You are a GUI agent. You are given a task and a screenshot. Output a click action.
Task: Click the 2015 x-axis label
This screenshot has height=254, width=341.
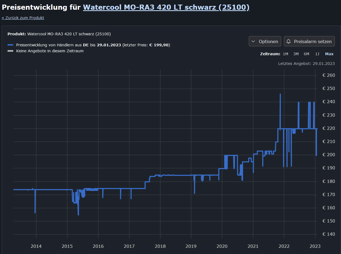[67, 246]
